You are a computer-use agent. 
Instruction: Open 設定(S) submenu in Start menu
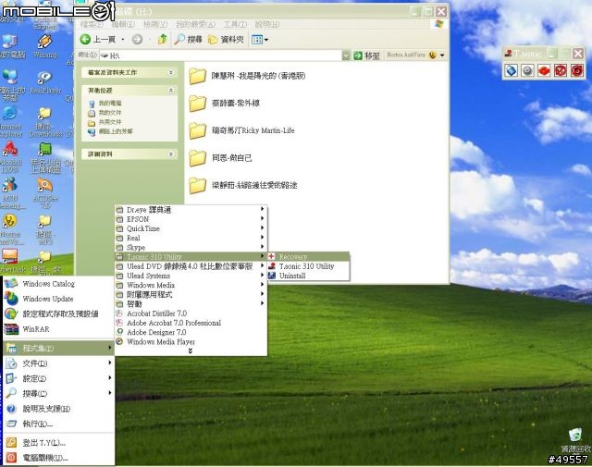pos(58,378)
